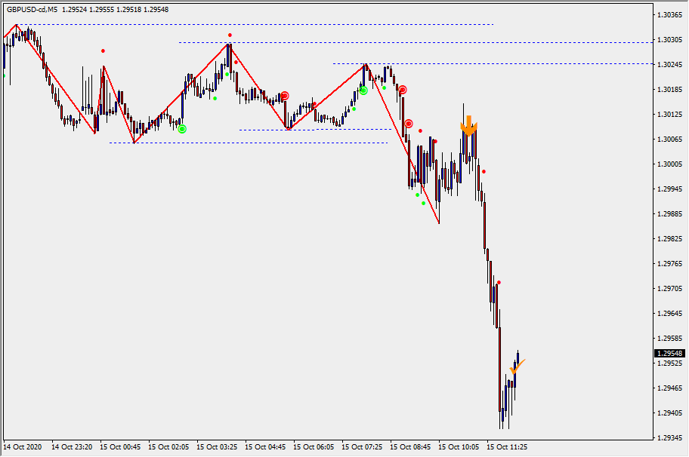
Task: Click the 14 Oct 2020 time axis label
Action: (x=23, y=447)
